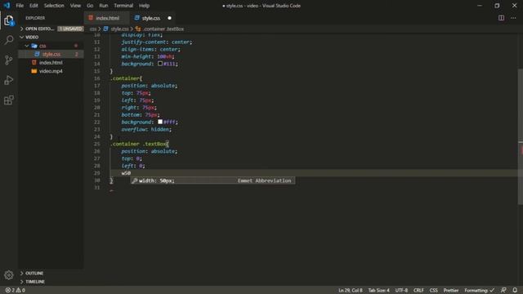The height and width of the screenshot is (294, 523).
Task: Select video.mp4 in the explorer tree
Action: [51, 71]
